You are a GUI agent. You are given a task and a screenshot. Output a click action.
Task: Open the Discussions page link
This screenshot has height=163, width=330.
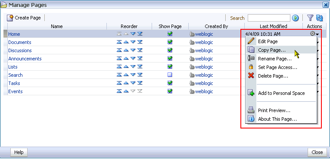(x=20, y=50)
